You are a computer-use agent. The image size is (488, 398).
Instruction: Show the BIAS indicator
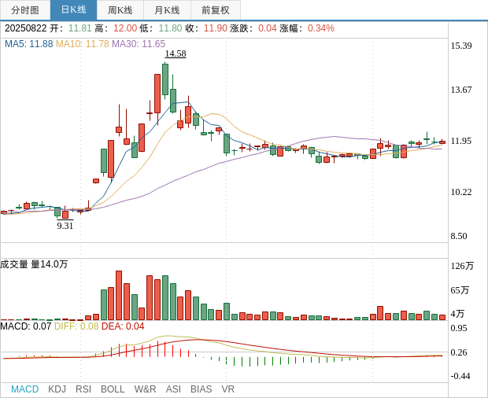pyautogui.click(x=201, y=389)
